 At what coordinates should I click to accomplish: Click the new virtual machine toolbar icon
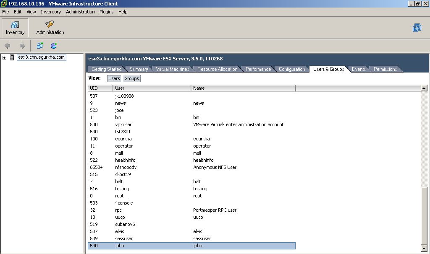[40, 45]
